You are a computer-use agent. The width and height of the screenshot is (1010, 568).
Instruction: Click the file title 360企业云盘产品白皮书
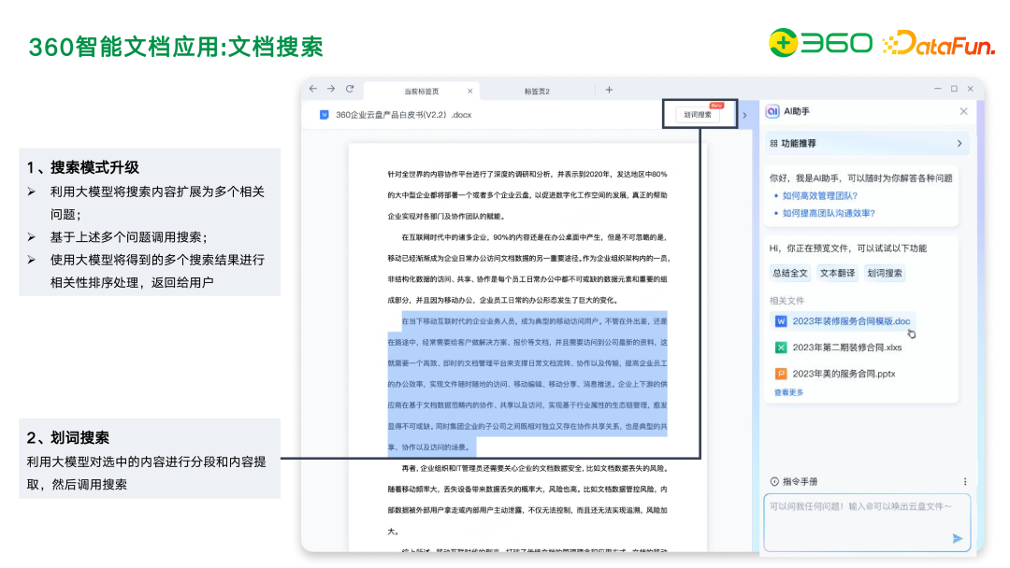(x=403, y=115)
